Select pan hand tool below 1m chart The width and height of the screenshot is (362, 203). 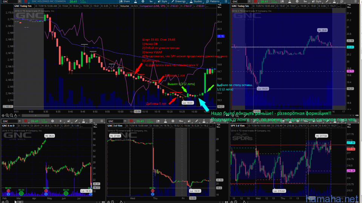pos(16,115)
